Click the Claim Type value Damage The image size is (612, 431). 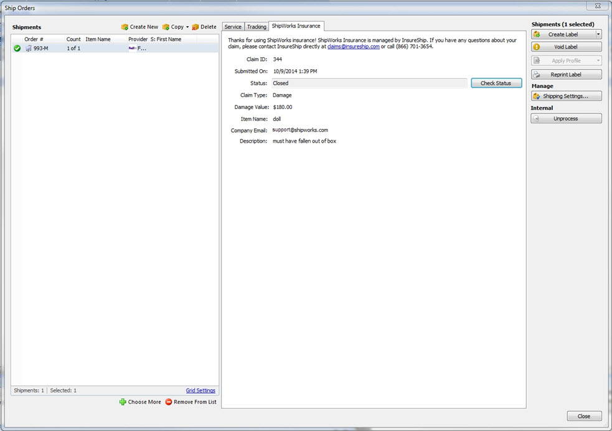pyautogui.click(x=282, y=95)
